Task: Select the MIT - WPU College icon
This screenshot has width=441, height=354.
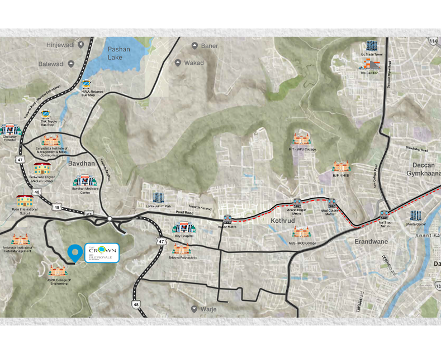Action: pos(301,140)
